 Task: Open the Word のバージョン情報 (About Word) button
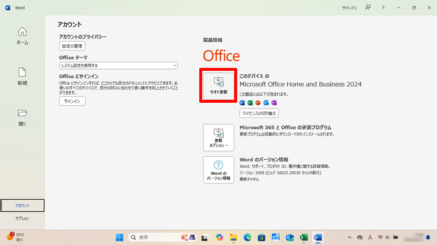218,170
